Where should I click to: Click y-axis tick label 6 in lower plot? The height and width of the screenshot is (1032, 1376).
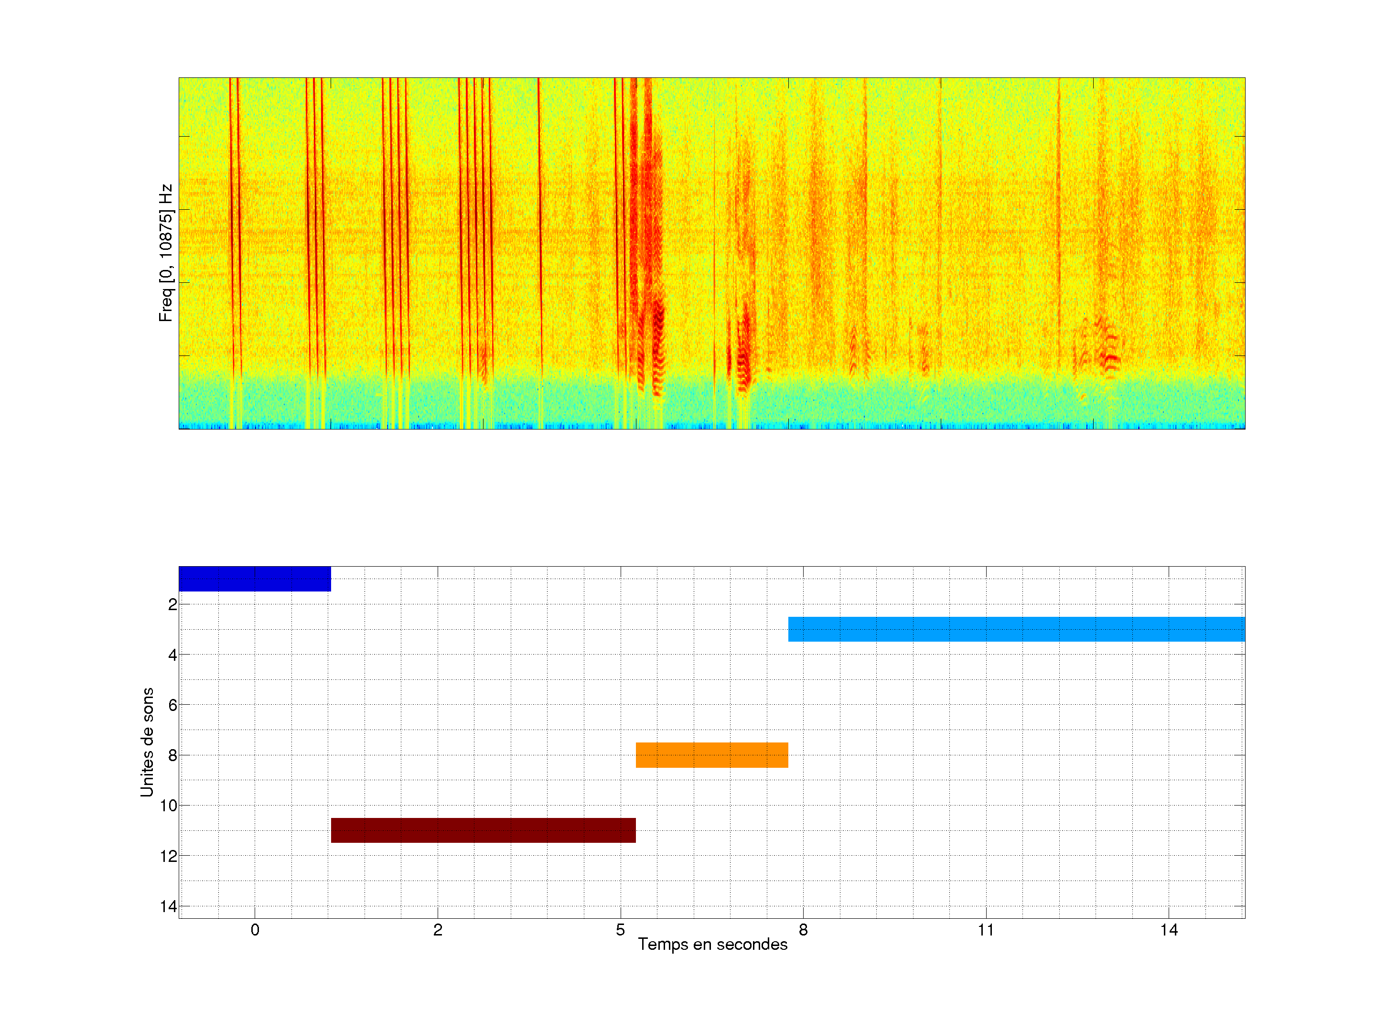coord(172,705)
